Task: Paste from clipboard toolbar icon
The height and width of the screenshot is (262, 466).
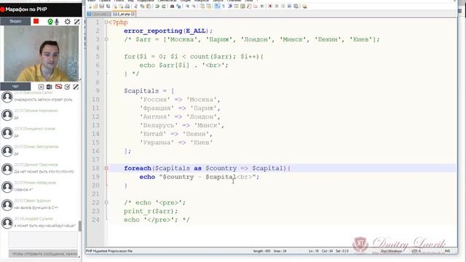Action: 149,6
